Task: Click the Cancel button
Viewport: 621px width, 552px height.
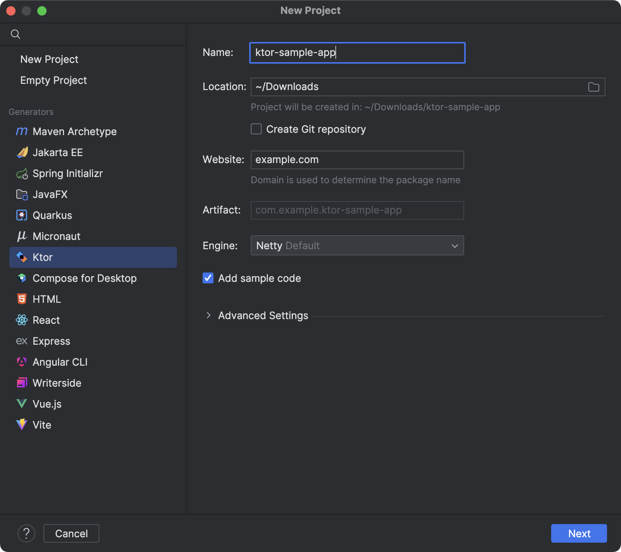Action: tap(71, 533)
